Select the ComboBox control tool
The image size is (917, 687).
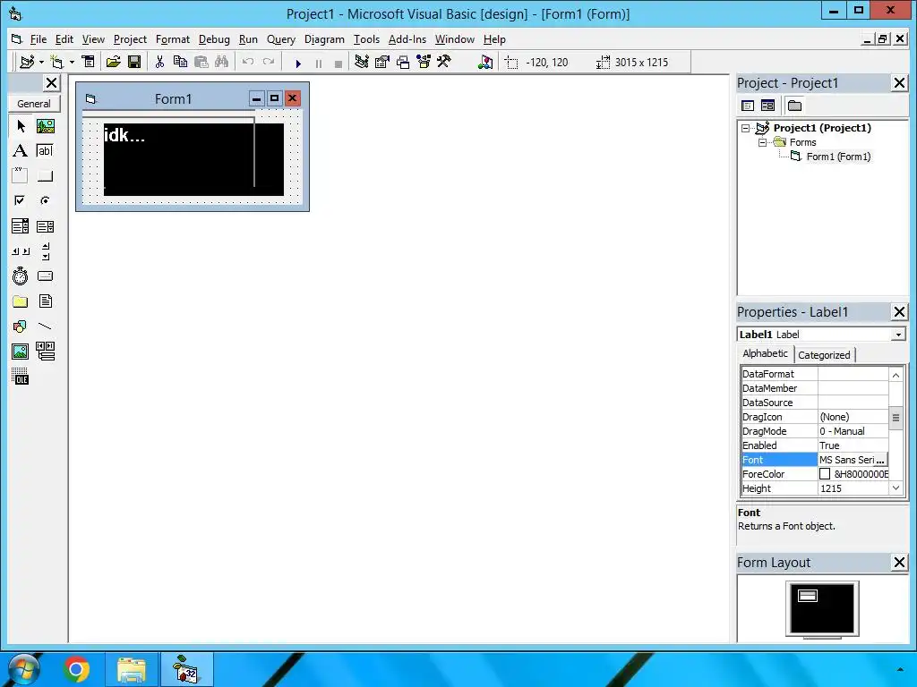21,226
